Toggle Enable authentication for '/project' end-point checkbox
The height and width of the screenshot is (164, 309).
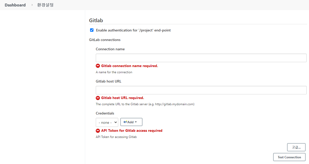tap(92, 30)
